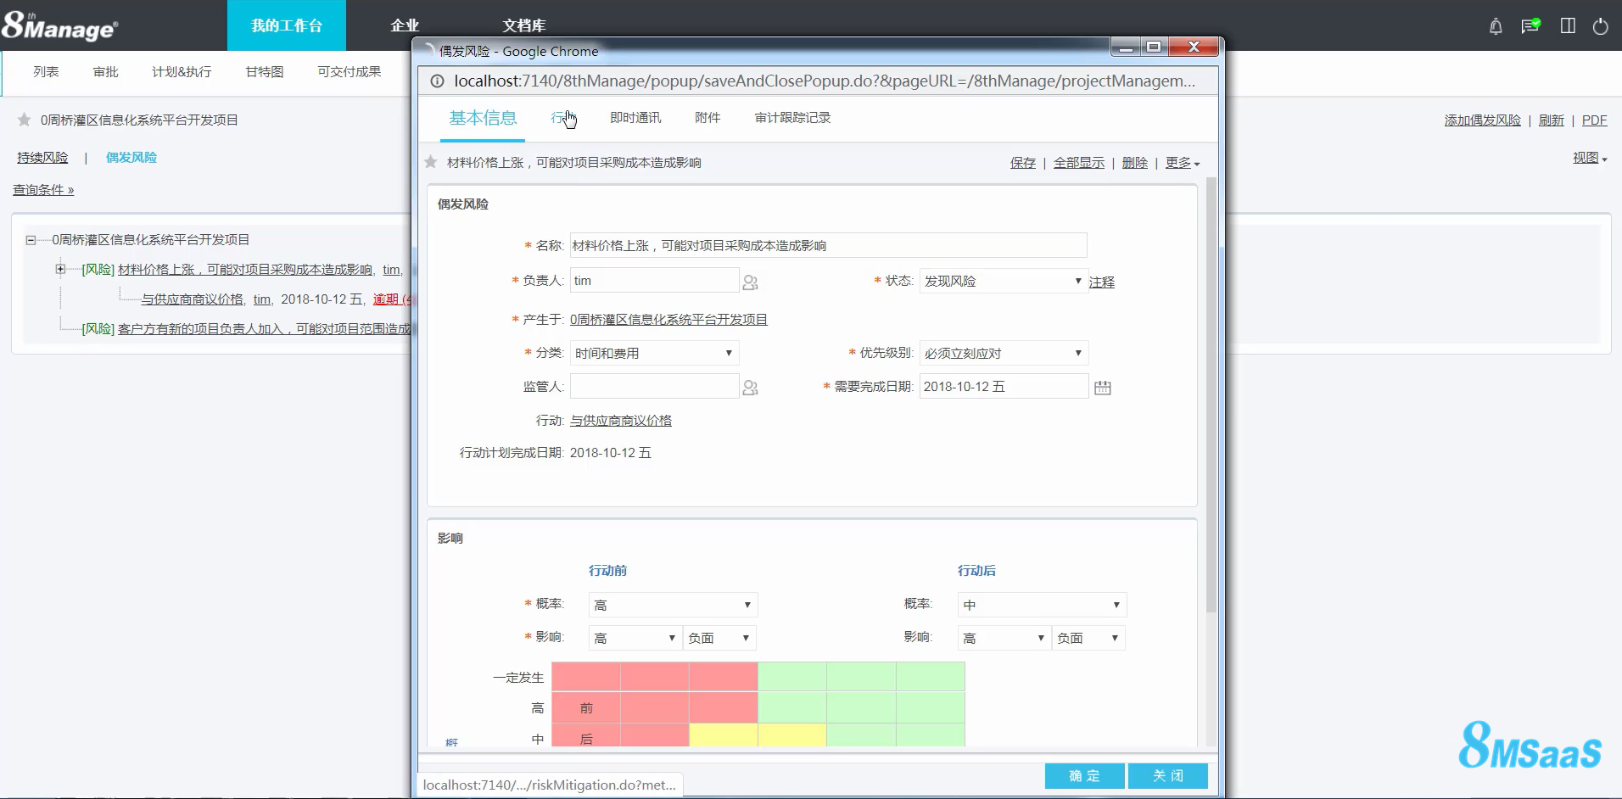The width and height of the screenshot is (1622, 799).
Task: Open 材料价格上涨 risk in tree
Action: [x=244, y=270]
